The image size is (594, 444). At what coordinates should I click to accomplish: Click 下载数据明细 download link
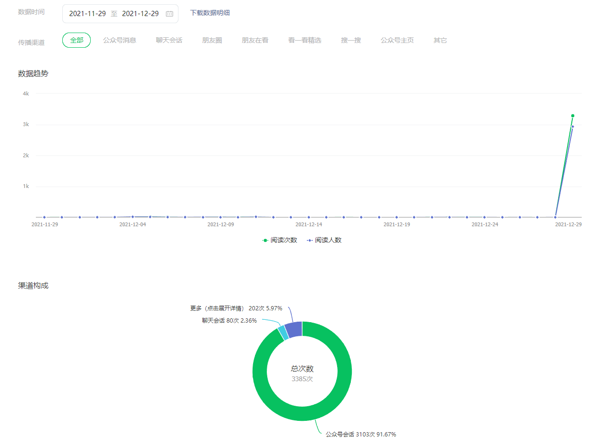[210, 13]
